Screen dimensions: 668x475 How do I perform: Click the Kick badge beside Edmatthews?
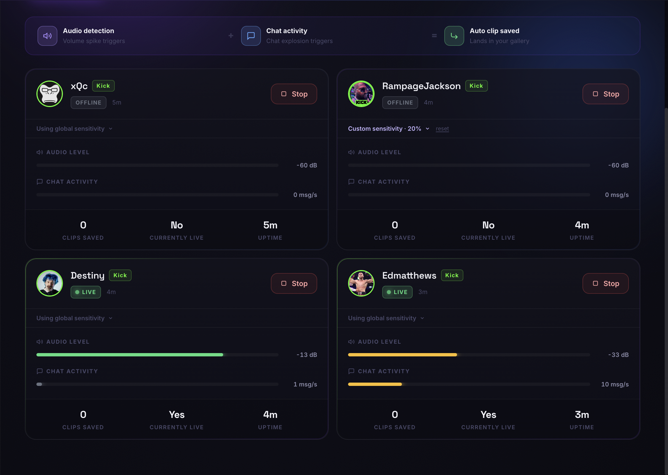[x=452, y=275]
